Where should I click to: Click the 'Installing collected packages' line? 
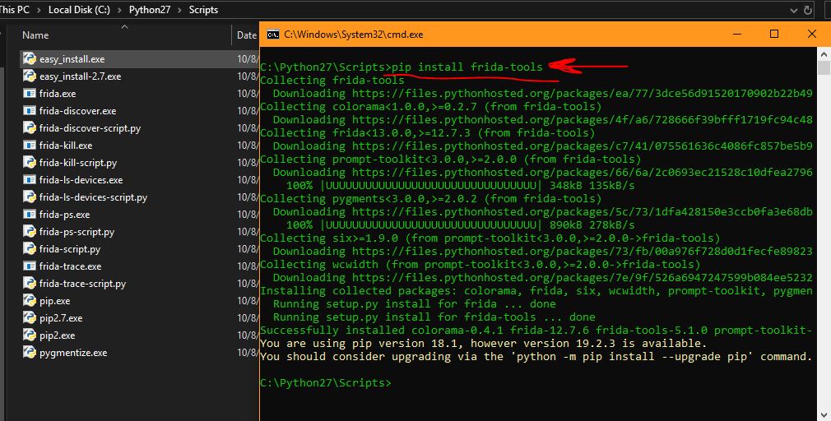[536, 291]
